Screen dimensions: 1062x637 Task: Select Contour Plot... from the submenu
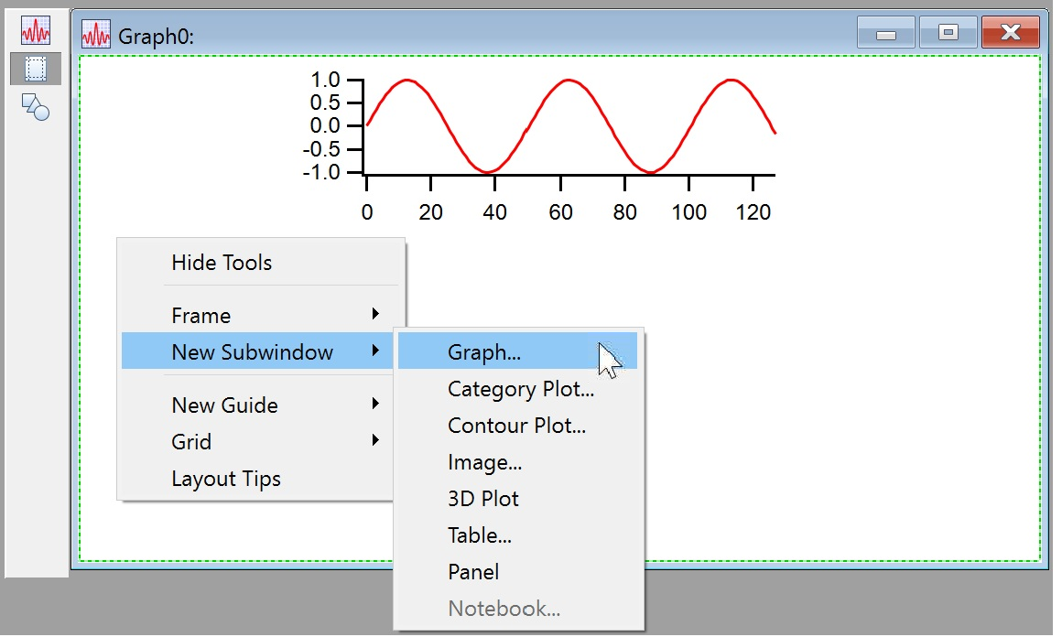[516, 426]
